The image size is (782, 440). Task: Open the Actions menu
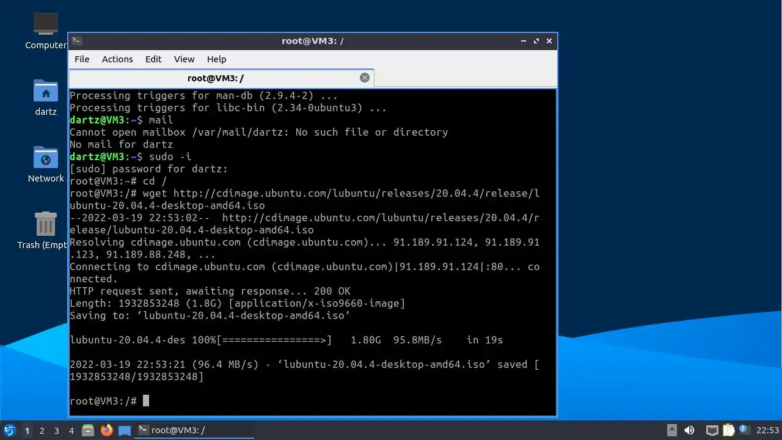point(117,59)
